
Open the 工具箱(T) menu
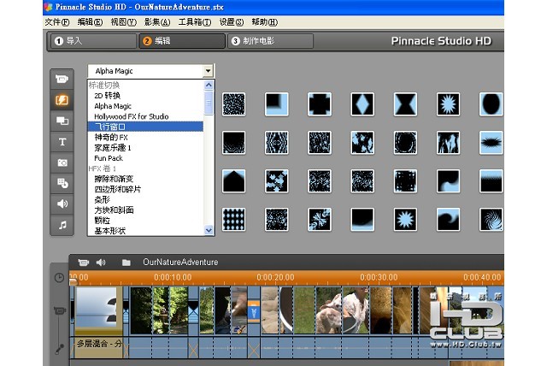coord(195,22)
